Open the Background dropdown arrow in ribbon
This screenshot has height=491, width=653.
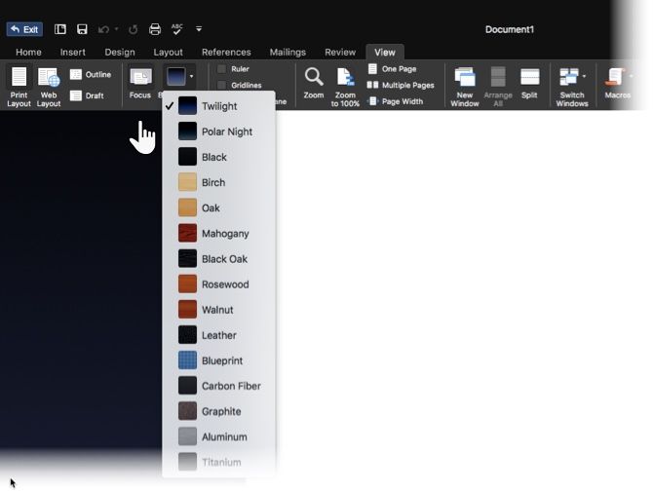coord(191,77)
